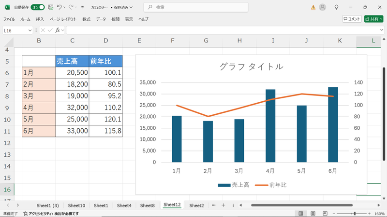Click the コメント button
387x217 pixels.
point(352,19)
